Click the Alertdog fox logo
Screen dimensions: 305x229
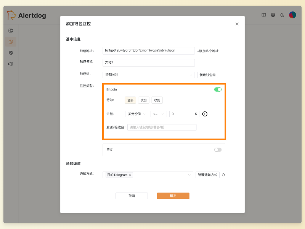[x=11, y=15]
